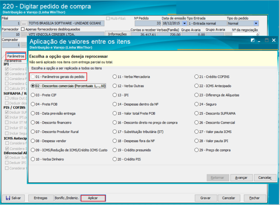Click the disabled Retornar button
The image size is (280, 205).
click(x=218, y=178)
